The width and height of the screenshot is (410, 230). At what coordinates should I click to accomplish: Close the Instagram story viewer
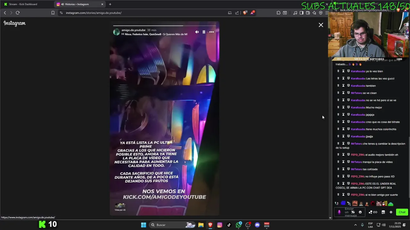pos(321,25)
